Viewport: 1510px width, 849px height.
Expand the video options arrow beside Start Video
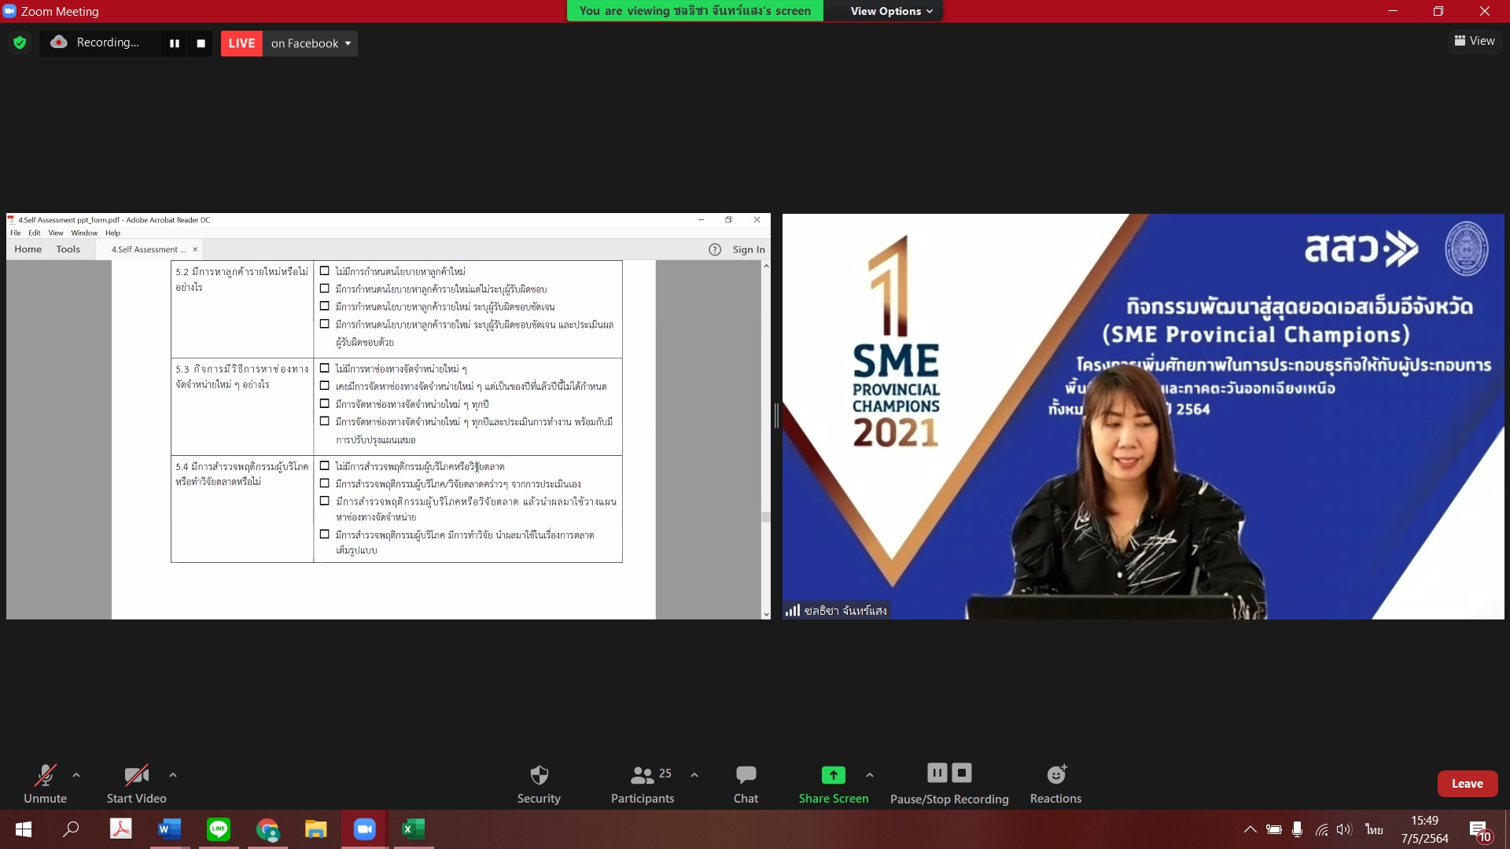(x=173, y=775)
